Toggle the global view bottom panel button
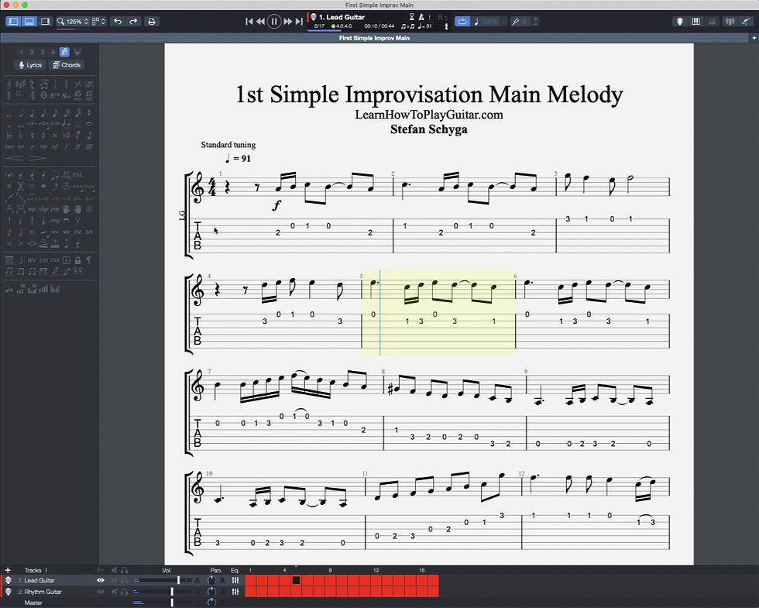Viewport: 759px width, 608px height. (x=29, y=22)
